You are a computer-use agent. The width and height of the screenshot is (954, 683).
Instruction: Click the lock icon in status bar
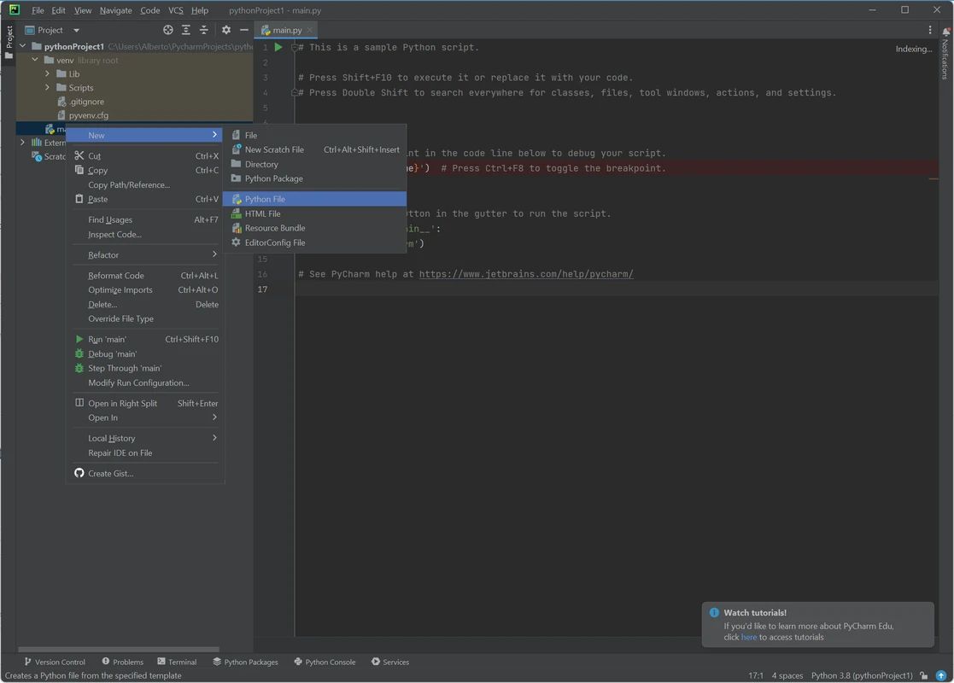click(924, 675)
